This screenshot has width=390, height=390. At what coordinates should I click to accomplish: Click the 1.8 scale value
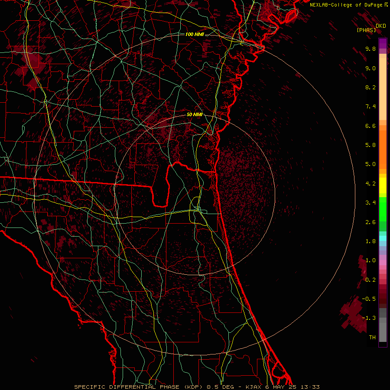point(370,241)
